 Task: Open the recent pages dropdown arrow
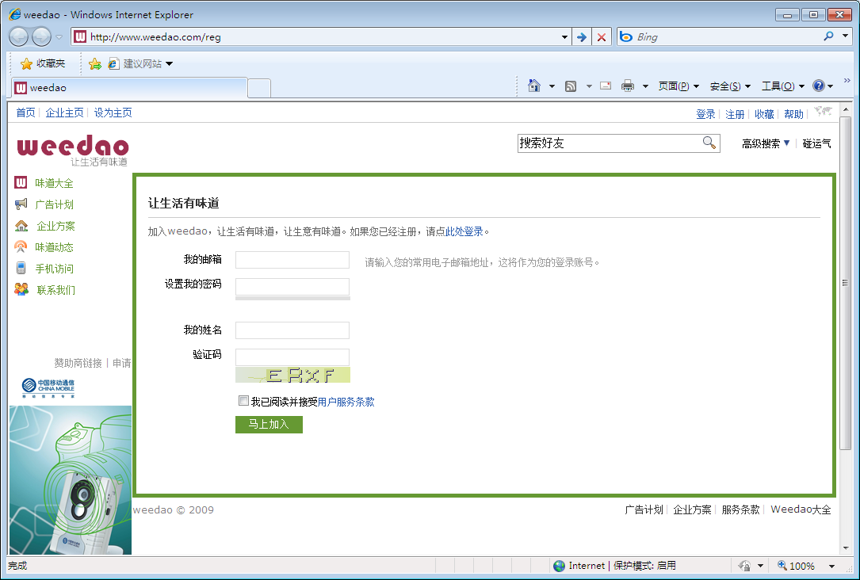pos(59,37)
